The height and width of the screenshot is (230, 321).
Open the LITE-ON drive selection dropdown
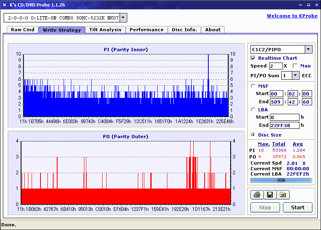pos(123,18)
